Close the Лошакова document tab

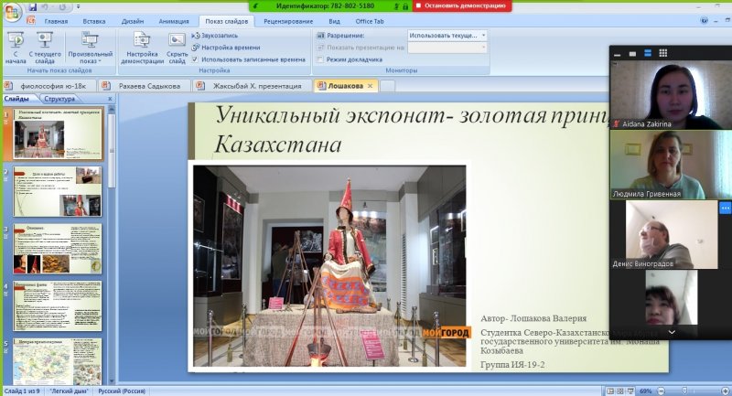(x=371, y=86)
